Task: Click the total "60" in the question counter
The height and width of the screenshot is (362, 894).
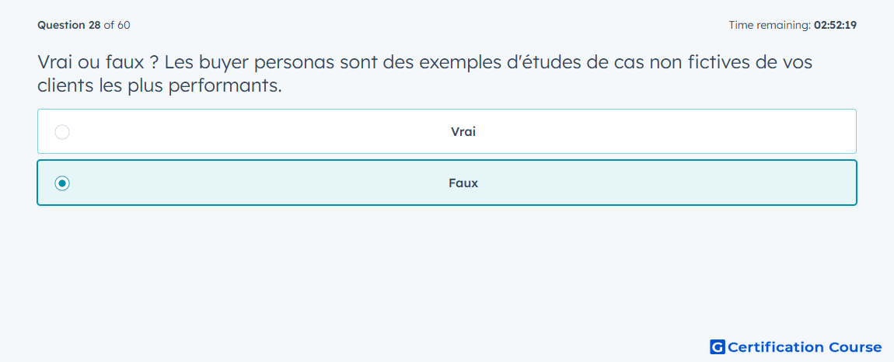Action: pyautogui.click(x=124, y=25)
